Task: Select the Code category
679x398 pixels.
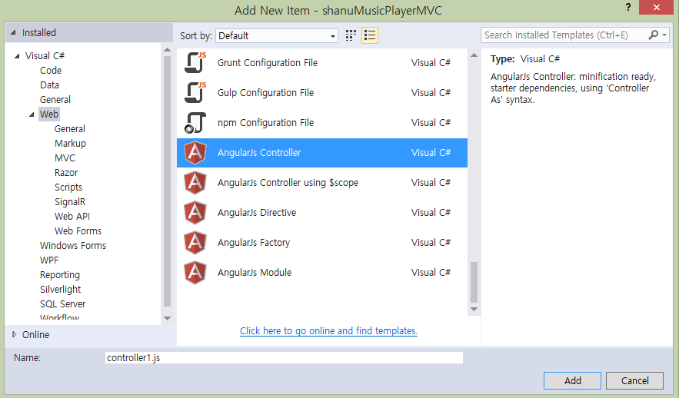Action: tap(51, 70)
